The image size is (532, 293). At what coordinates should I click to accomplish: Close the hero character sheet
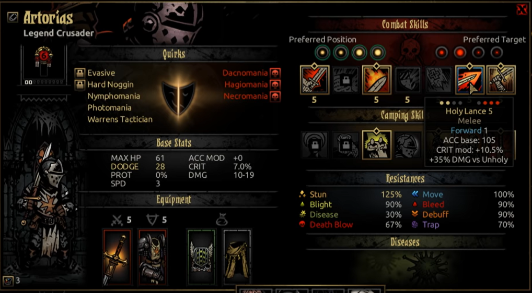[522, 10]
